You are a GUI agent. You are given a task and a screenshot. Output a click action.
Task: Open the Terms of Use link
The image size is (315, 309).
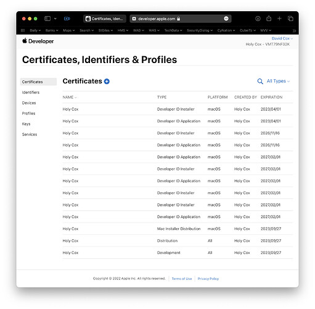tap(182, 279)
